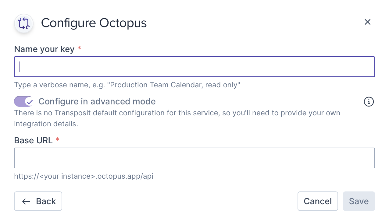Click the red asterisk beside Base URL
This screenshot has width=389, height=224.
click(x=57, y=140)
